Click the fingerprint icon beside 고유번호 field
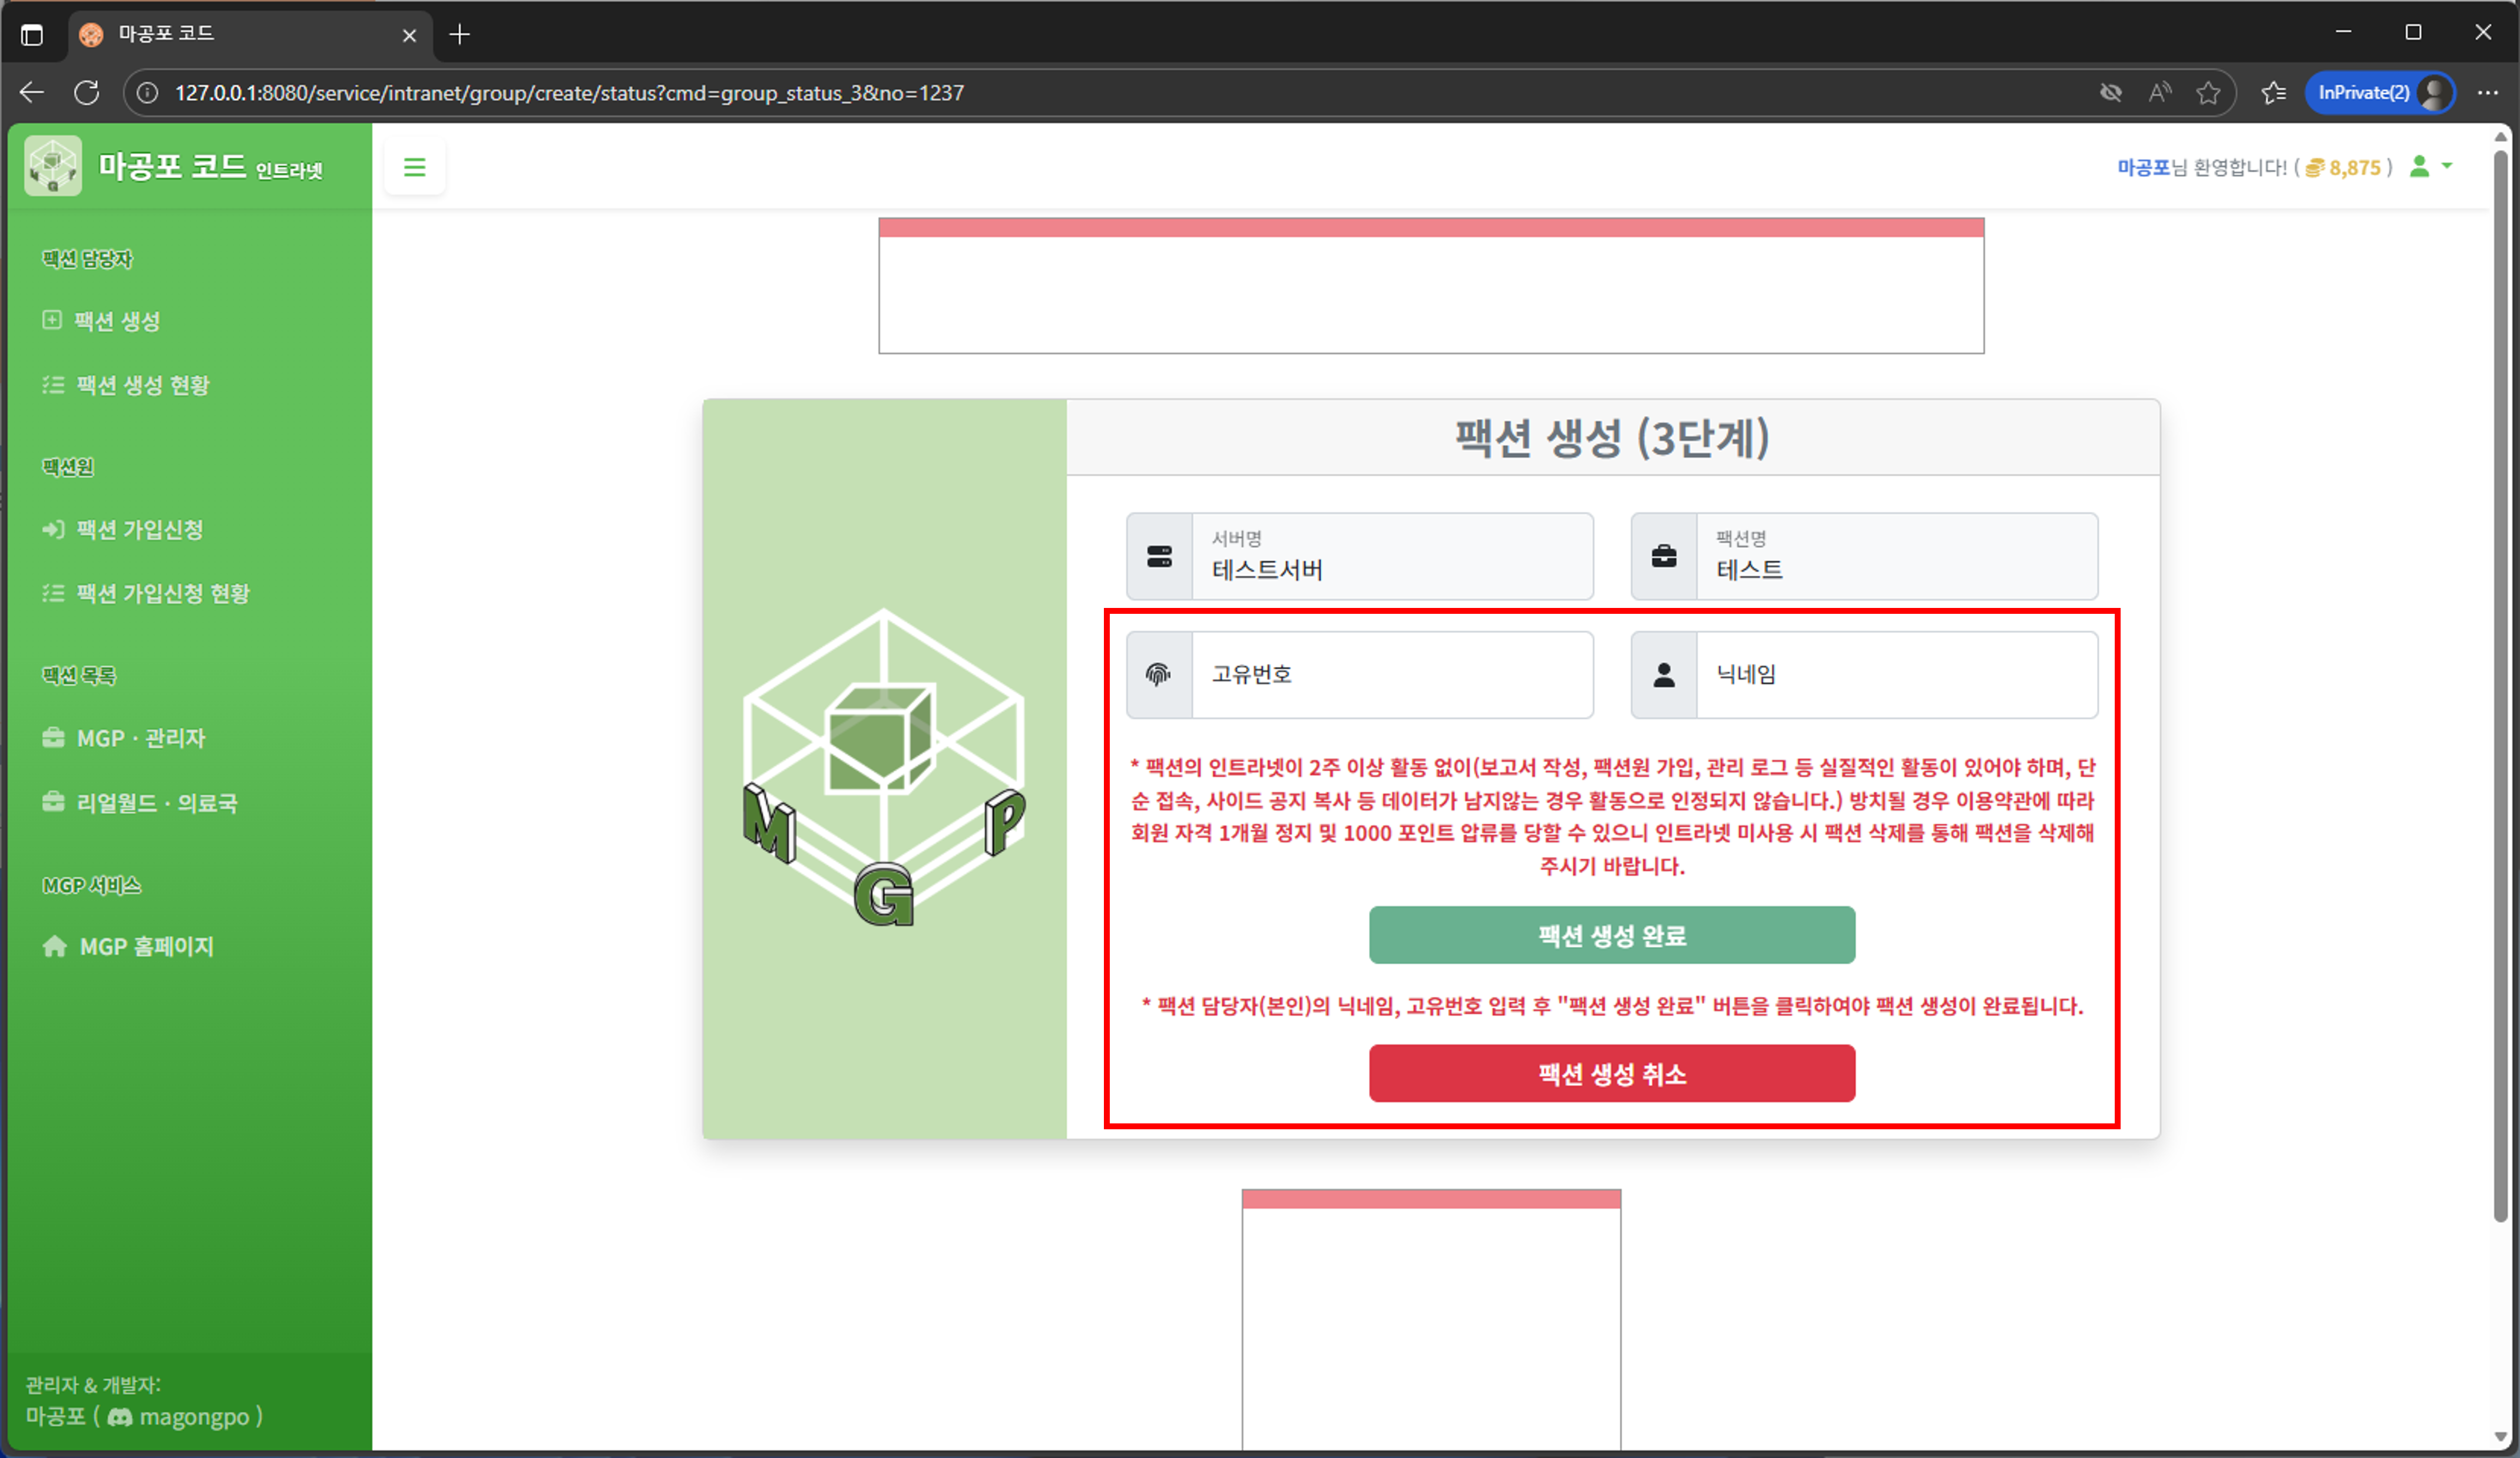The width and height of the screenshot is (2520, 1458). 1158,674
